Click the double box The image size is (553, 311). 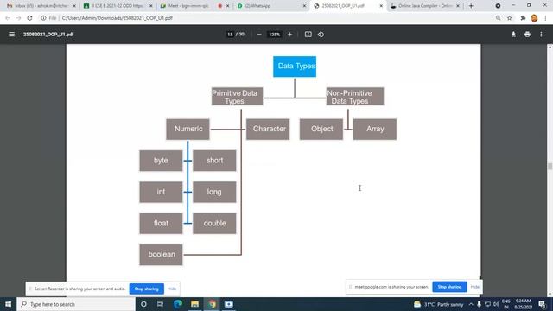214,223
